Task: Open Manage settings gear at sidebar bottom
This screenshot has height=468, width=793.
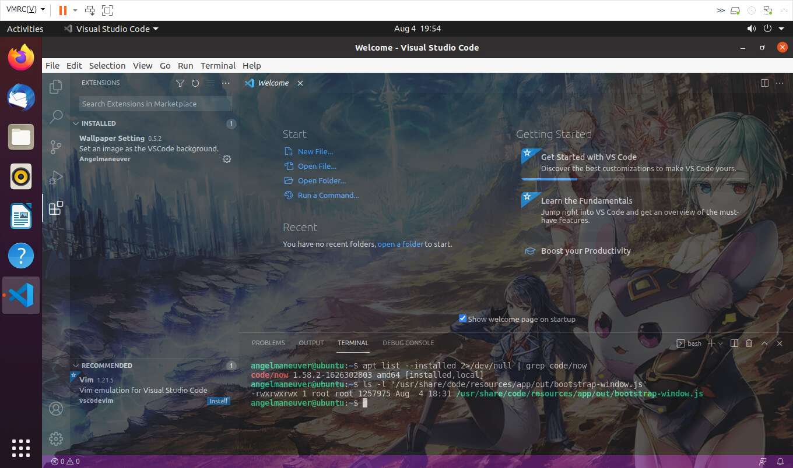Action: pos(55,439)
